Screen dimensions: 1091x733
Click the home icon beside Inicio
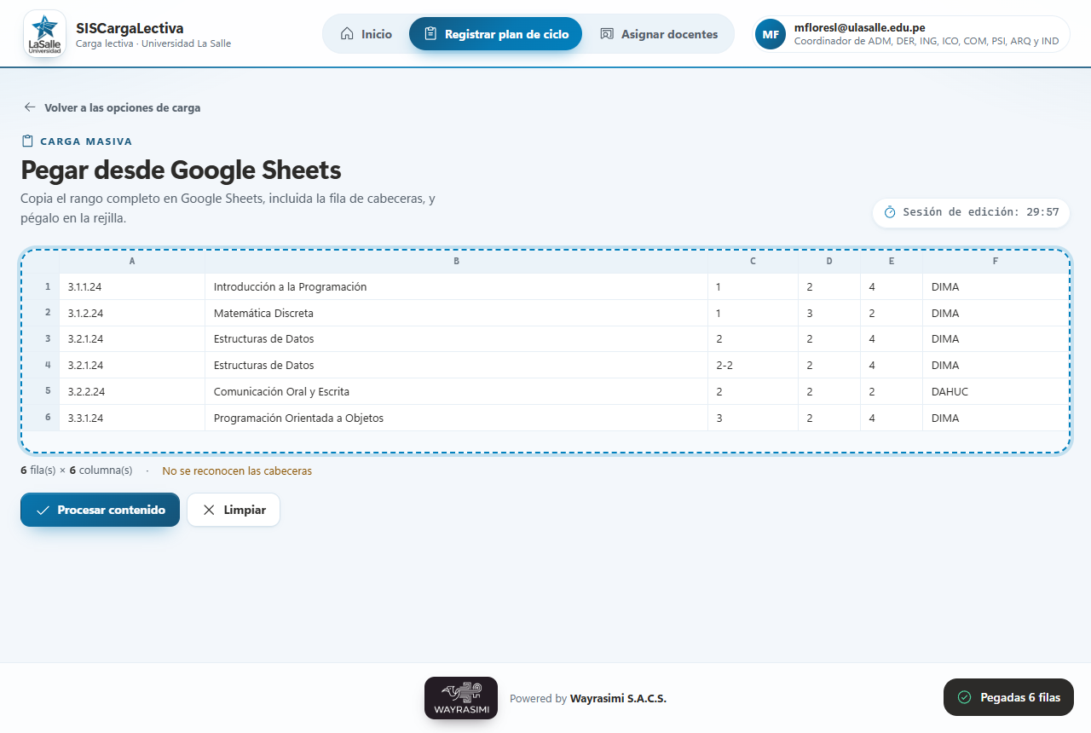click(347, 34)
